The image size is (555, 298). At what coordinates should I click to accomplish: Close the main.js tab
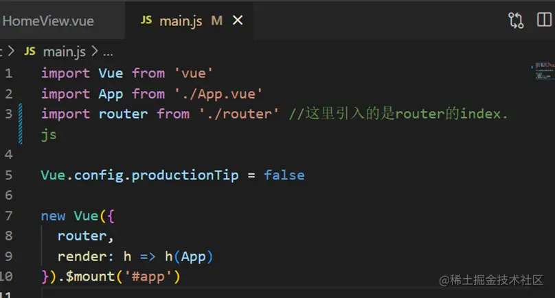(x=238, y=21)
